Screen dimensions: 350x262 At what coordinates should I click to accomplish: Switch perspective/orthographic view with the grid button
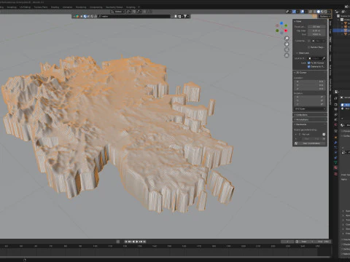pyautogui.click(x=287, y=55)
